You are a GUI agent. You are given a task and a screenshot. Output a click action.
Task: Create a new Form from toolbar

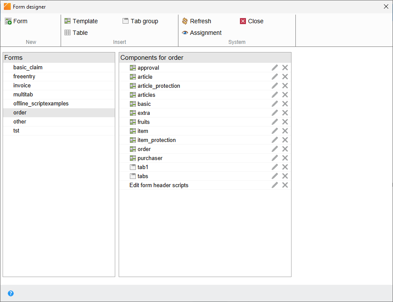(x=16, y=21)
